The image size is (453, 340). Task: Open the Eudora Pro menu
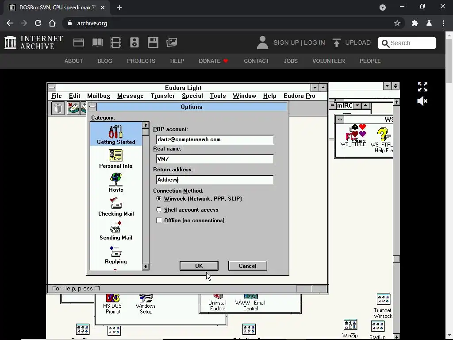tap(299, 96)
